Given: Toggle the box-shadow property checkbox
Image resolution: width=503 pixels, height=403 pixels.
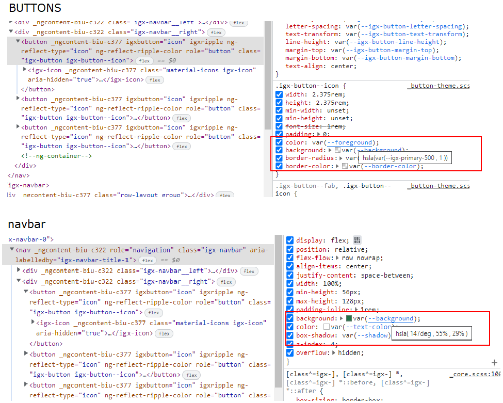Looking at the screenshot, I should pos(289,335).
